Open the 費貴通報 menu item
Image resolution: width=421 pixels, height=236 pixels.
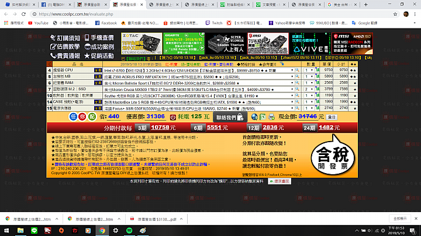click(65, 56)
